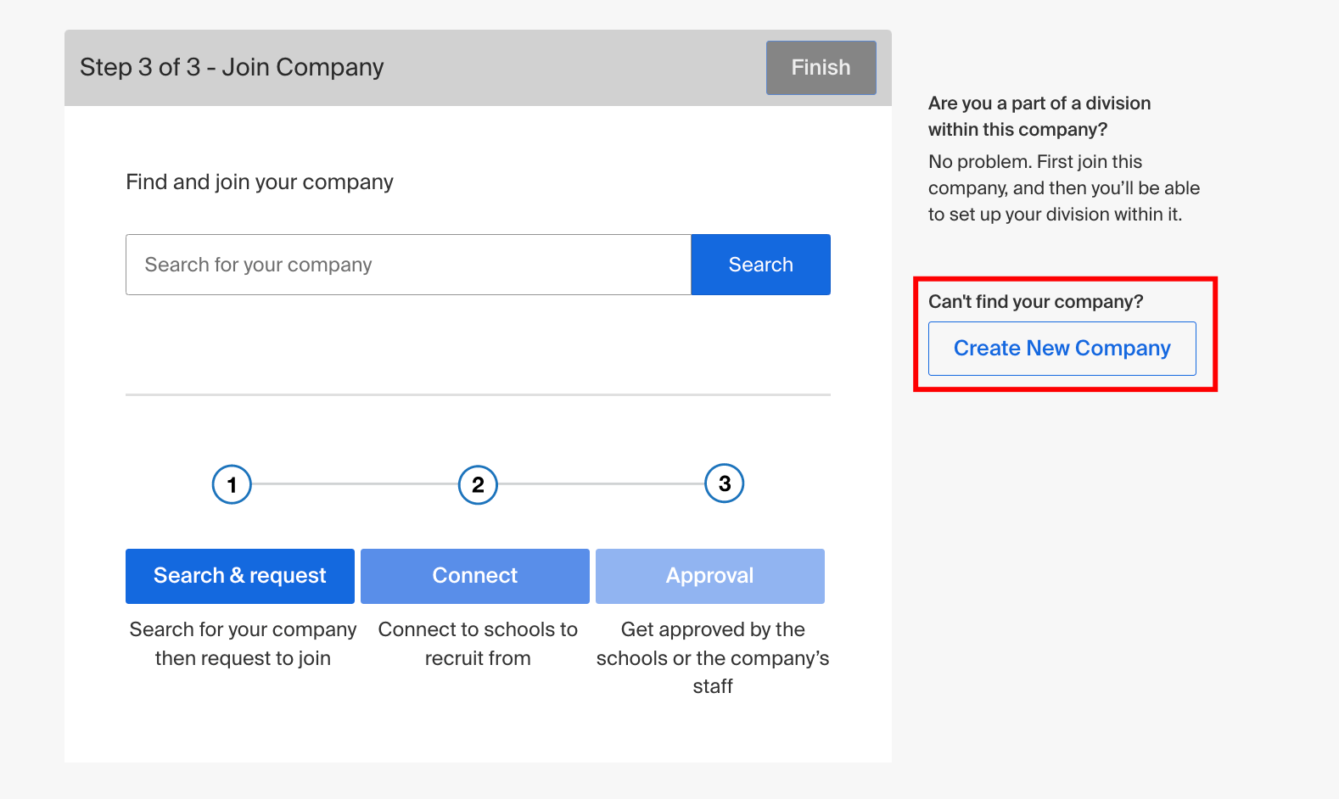This screenshot has height=799, width=1339.
Task: Click 'Search for your company then request' description
Action: click(x=243, y=644)
